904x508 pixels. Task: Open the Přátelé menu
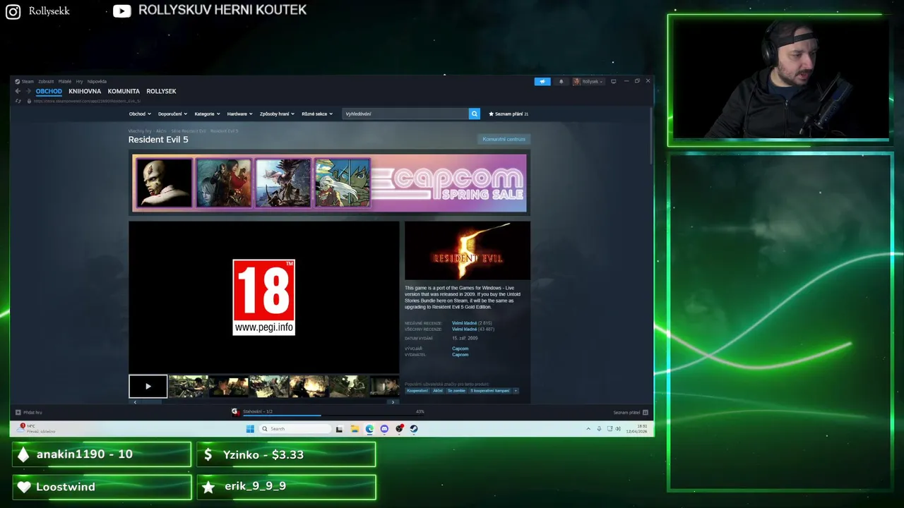click(x=64, y=81)
